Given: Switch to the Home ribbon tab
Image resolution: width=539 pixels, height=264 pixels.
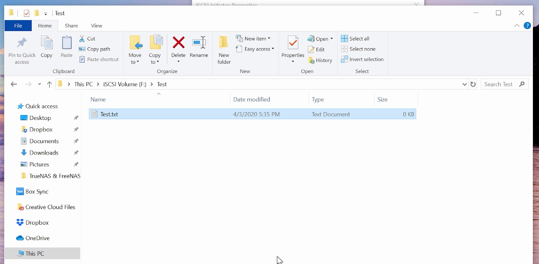Looking at the screenshot, I should 45,26.
